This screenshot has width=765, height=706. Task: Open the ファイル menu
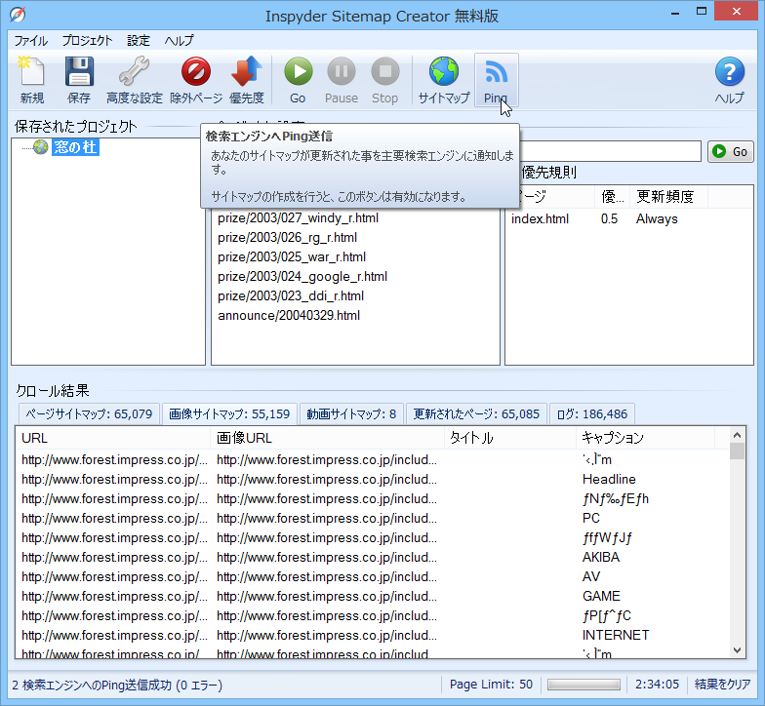pyautogui.click(x=31, y=41)
